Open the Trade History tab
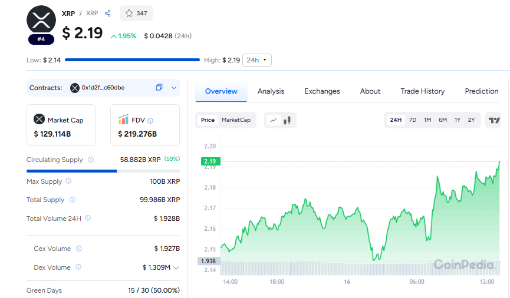Screen dimensions: 510x298 click(x=423, y=91)
